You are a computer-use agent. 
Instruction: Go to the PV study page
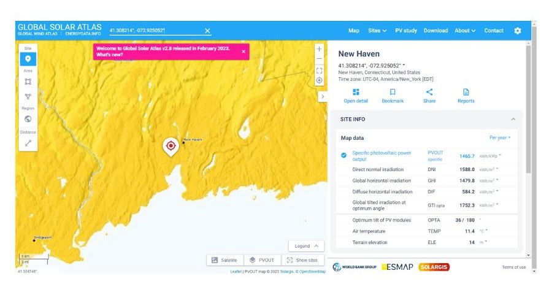(x=405, y=31)
